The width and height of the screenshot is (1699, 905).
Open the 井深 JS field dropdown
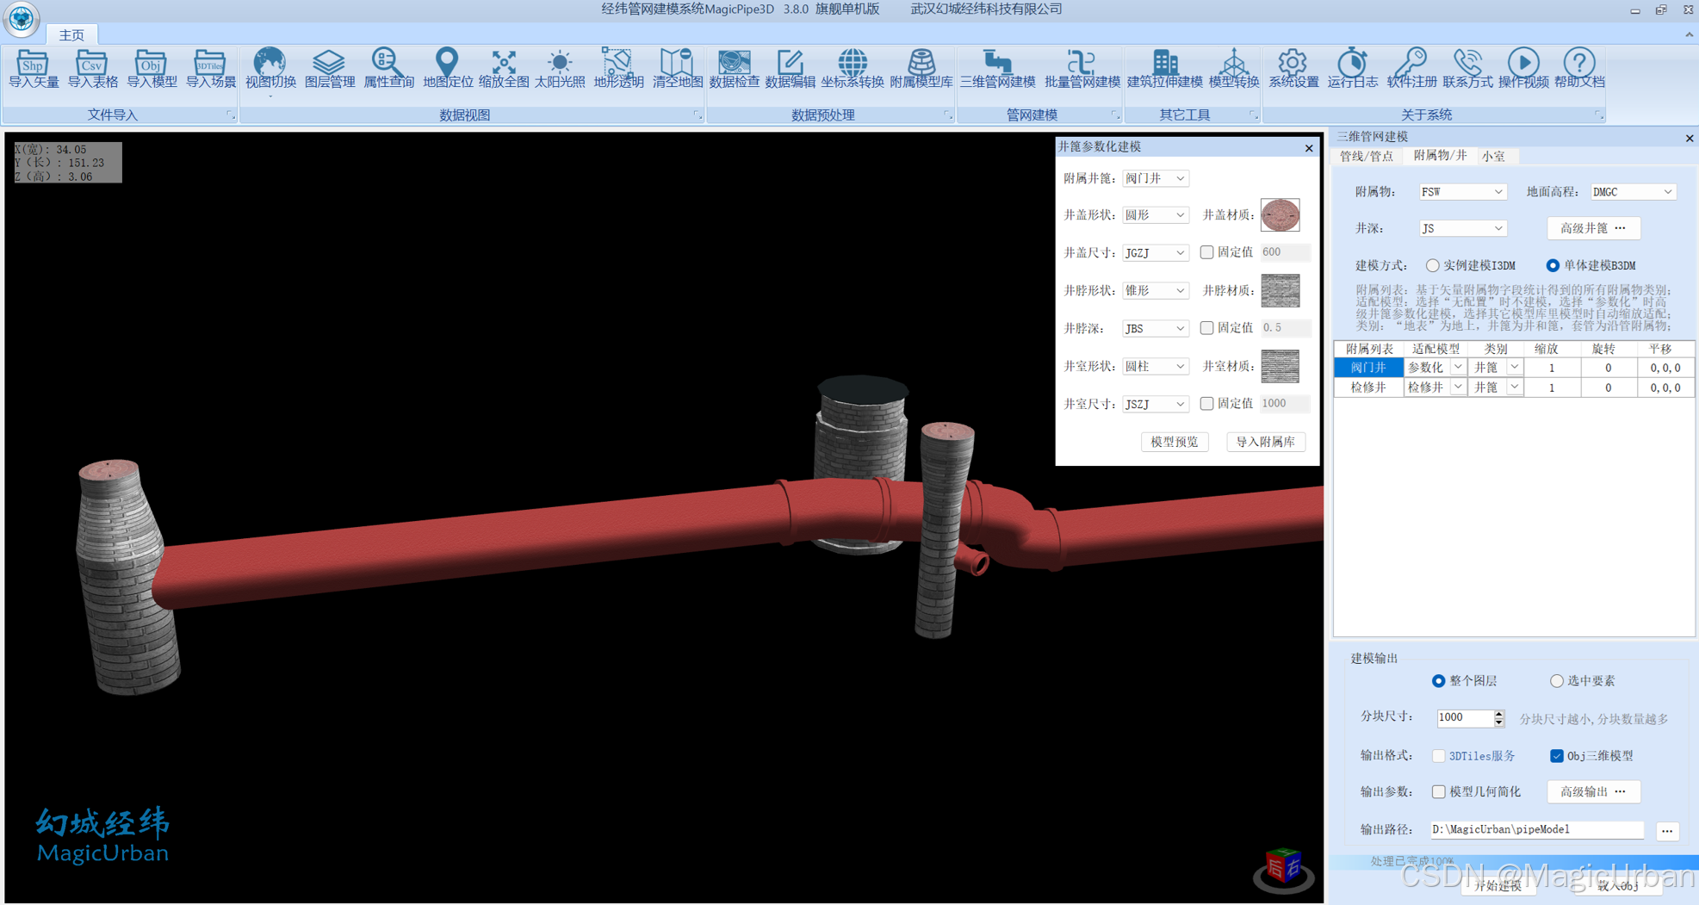(1462, 228)
